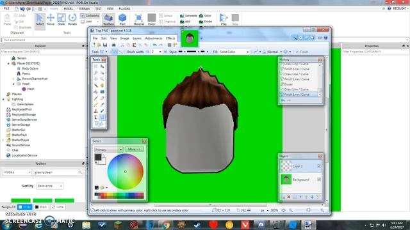The height and width of the screenshot is (230, 410).
Task: Switch to PLUGINS tab in Roblox Studio
Action: pos(124,8)
